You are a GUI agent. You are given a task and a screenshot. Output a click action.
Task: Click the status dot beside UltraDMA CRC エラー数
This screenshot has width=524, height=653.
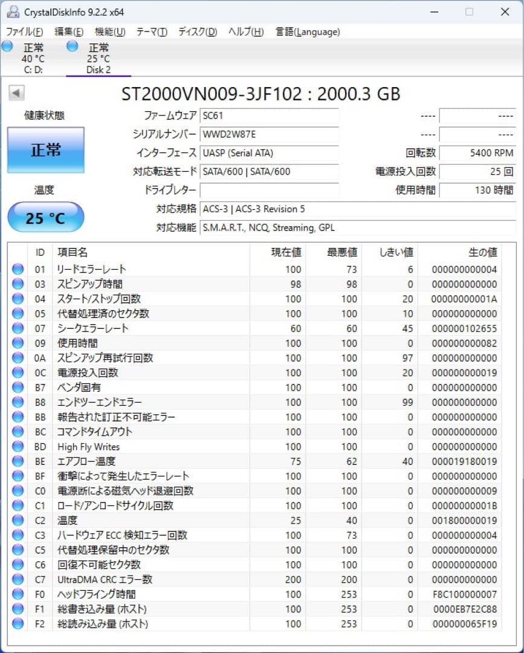(18, 579)
